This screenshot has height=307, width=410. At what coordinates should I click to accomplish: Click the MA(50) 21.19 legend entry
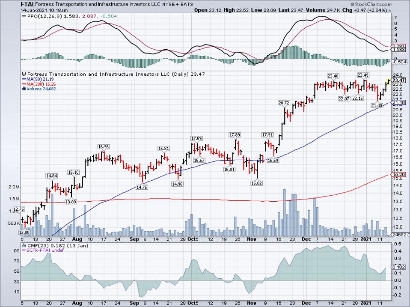38,79
